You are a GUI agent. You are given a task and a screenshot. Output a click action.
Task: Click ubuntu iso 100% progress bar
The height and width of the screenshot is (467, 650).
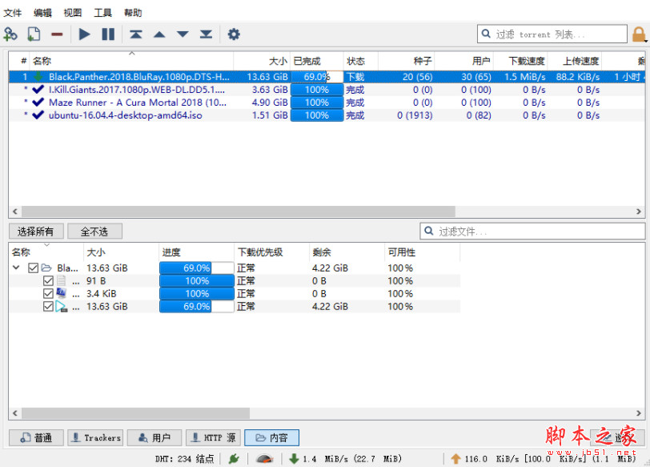click(317, 115)
